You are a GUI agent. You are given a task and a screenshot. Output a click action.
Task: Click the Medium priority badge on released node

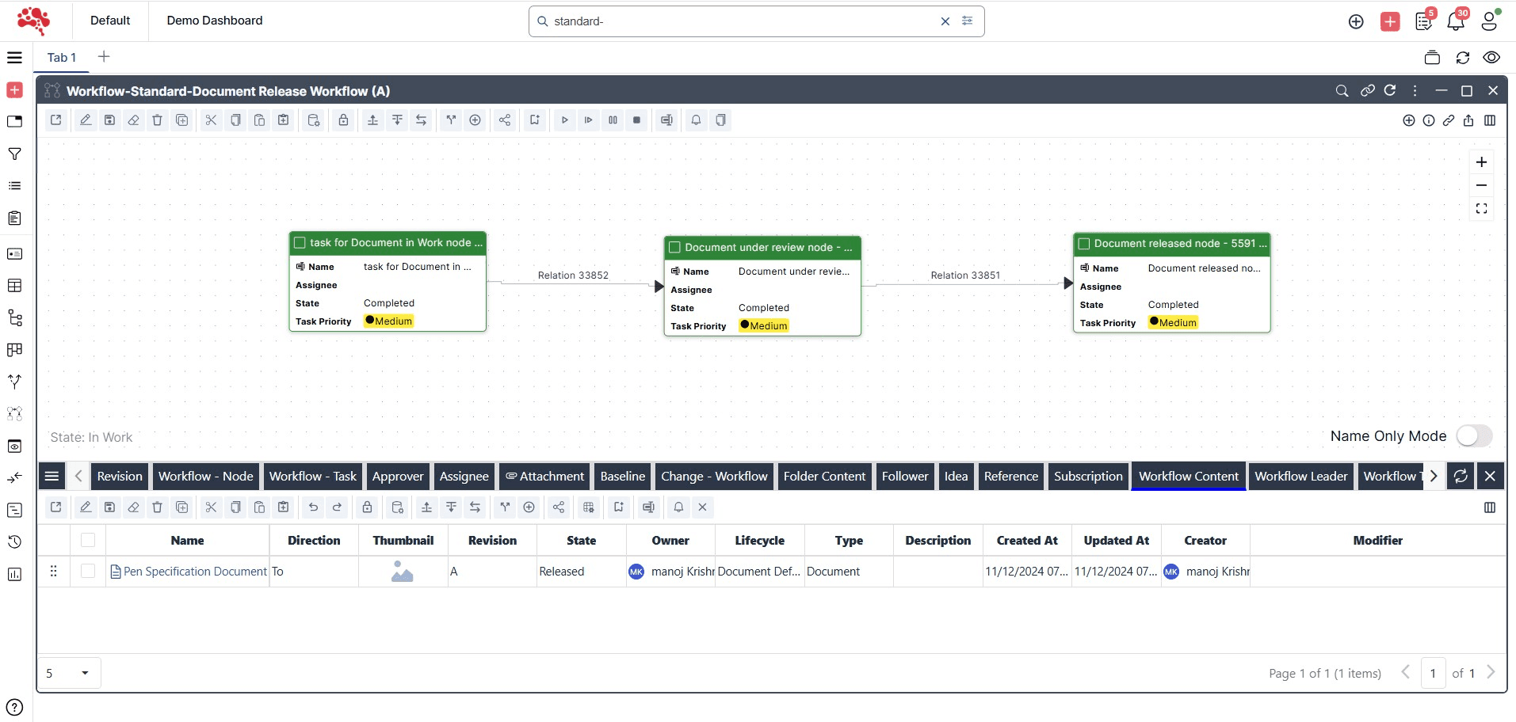click(x=1173, y=322)
